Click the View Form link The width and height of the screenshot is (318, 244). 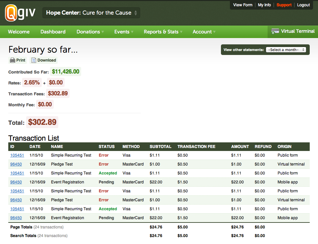click(x=243, y=5)
